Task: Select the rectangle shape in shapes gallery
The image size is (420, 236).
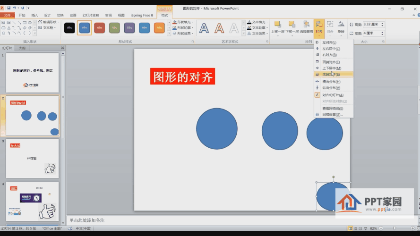Action: point(25,23)
